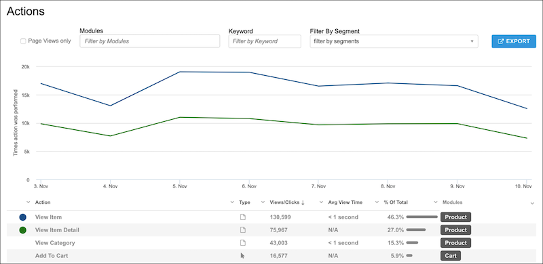543x264 pixels.
Task: Click the 130,599 views value
Action: click(x=280, y=217)
